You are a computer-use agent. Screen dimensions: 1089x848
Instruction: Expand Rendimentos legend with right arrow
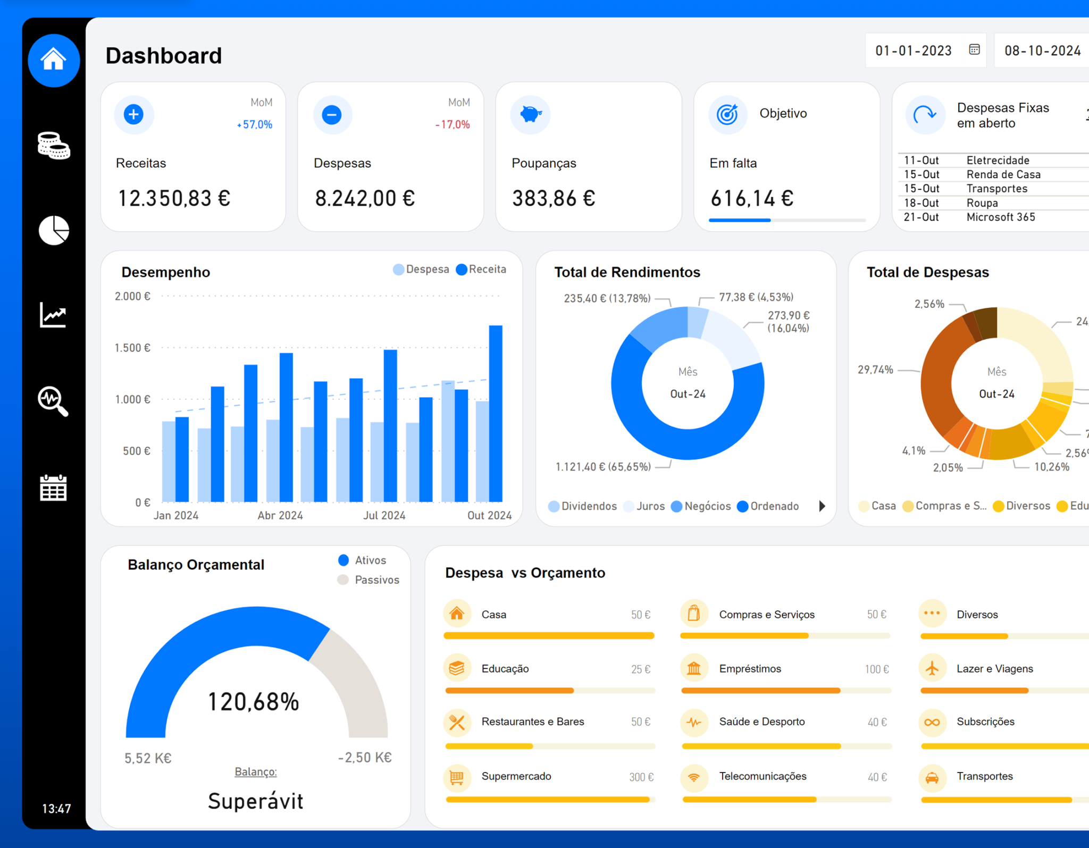point(822,506)
